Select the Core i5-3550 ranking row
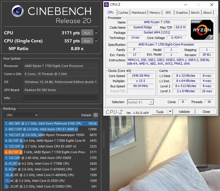The image size is (220, 191). (x=51, y=181)
